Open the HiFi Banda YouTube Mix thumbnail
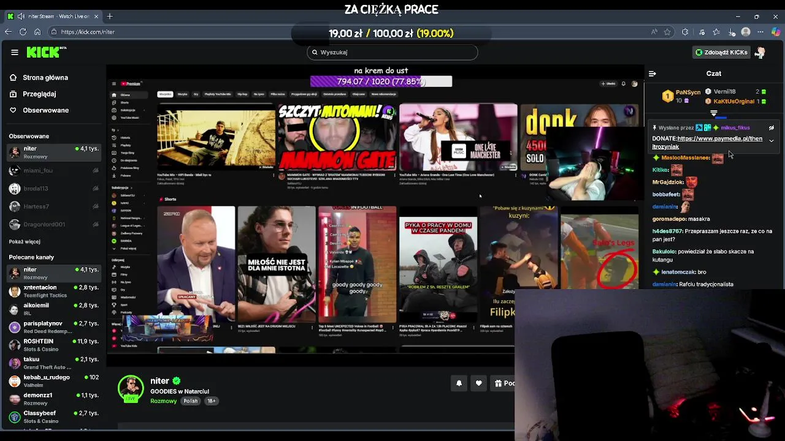785x441 pixels. tap(216, 137)
